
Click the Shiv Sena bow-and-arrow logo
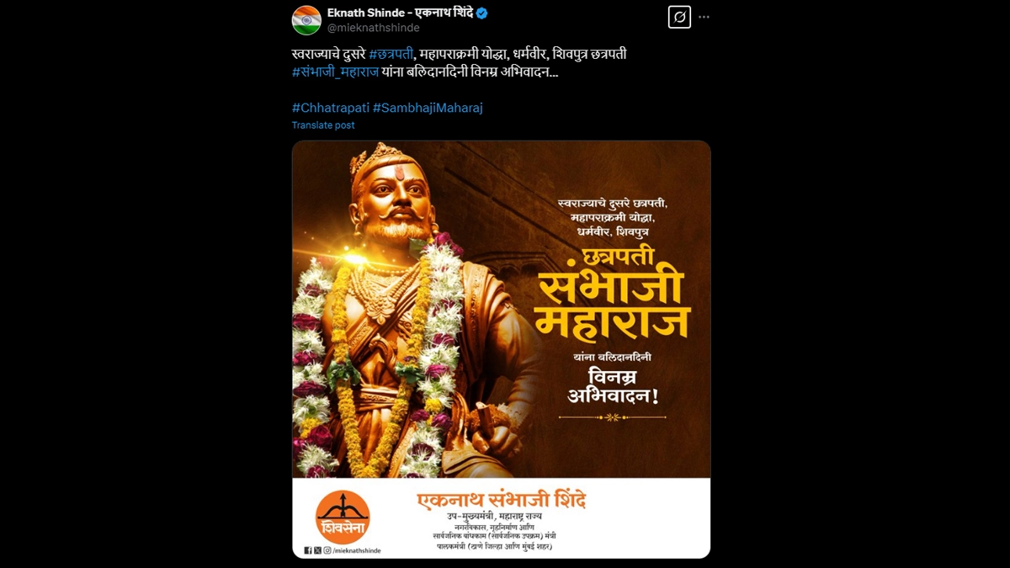[x=343, y=516]
